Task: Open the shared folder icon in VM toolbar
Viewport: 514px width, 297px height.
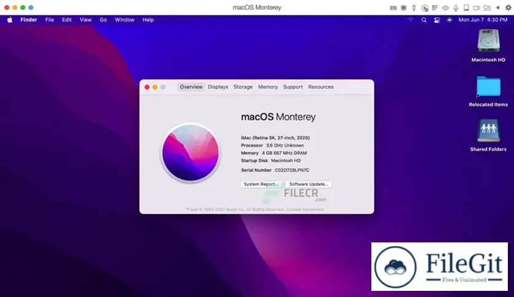Action: [x=487, y=7]
